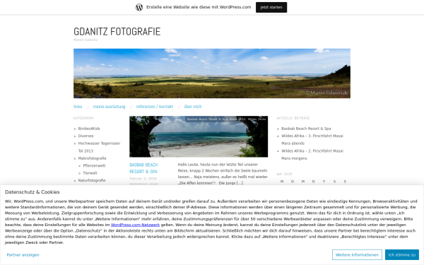The width and height of the screenshot is (424, 265).
Task: Click the savanna panorama header image
Action: (x=212, y=73)
